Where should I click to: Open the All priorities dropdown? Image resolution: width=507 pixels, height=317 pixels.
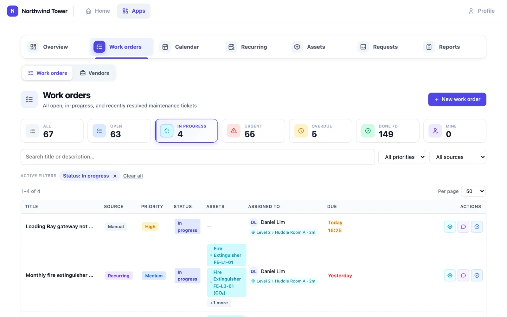click(x=402, y=157)
